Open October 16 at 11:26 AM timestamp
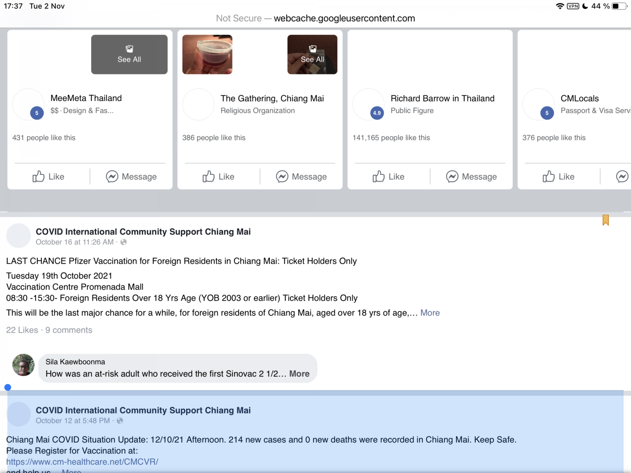Image resolution: width=631 pixels, height=473 pixels. coord(75,242)
